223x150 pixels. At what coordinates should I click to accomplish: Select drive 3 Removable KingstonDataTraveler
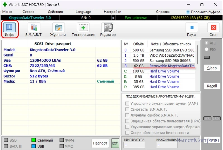coord(159,66)
